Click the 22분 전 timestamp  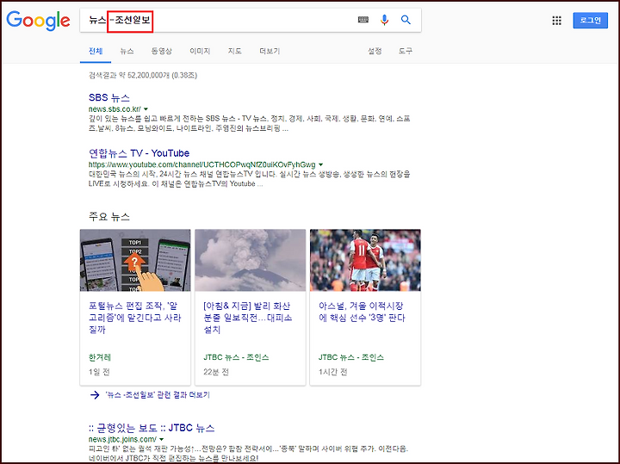(x=216, y=372)
